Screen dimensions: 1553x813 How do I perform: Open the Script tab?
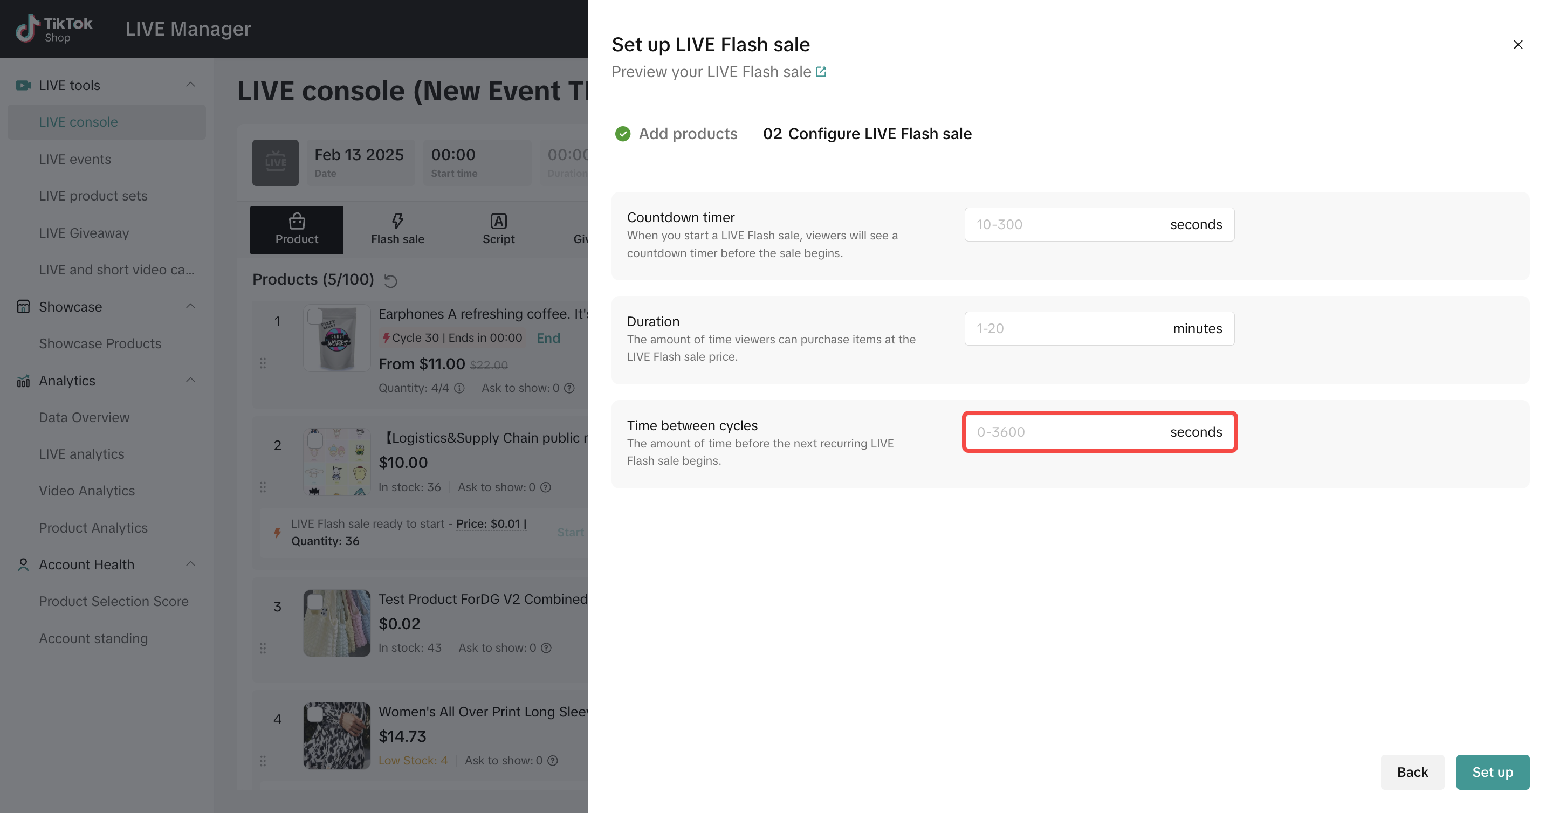point(498,230)
